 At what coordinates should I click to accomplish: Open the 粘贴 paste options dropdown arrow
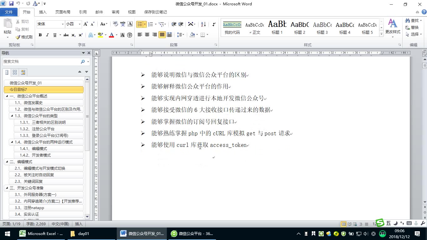pyautogui.click(x=8, y=37)
